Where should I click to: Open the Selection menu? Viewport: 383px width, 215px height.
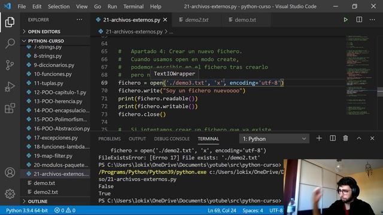pos(59,7)
